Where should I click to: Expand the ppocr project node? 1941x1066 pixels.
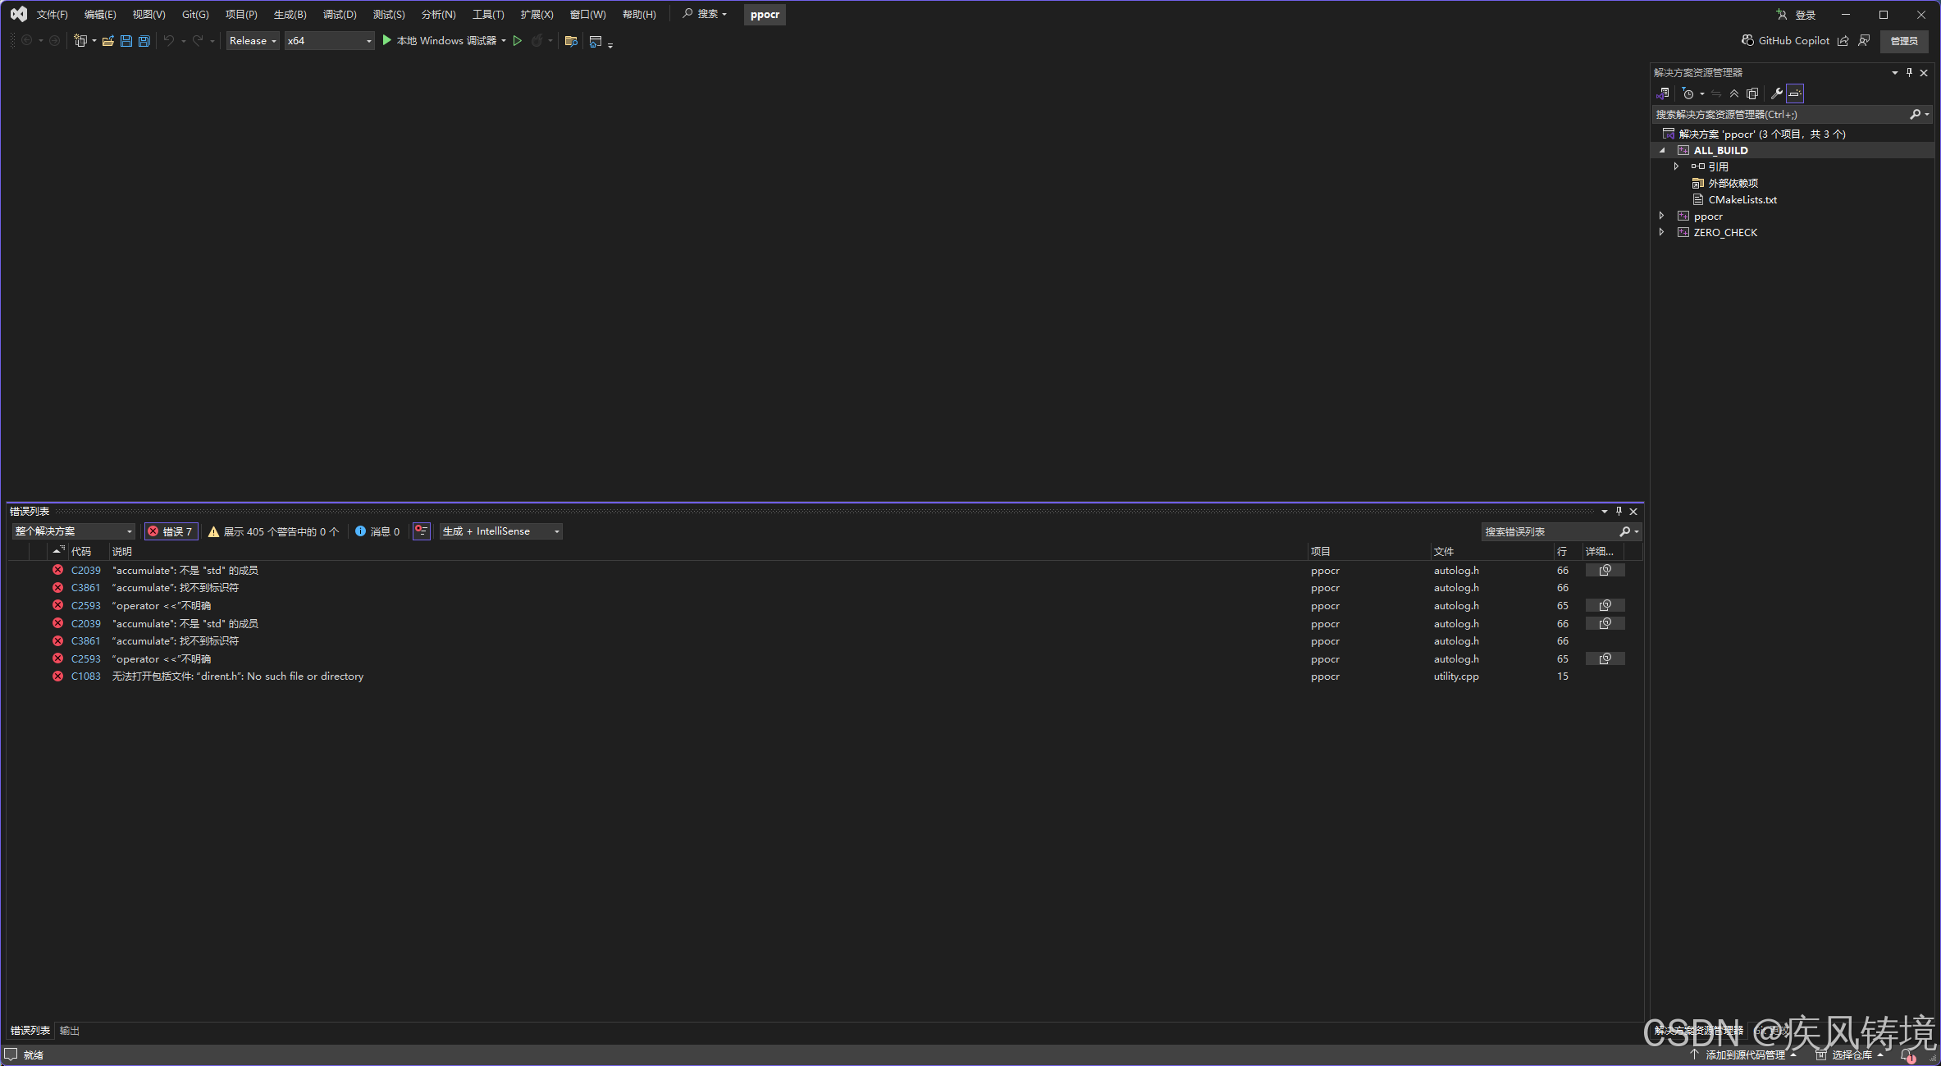point(1662,216)
